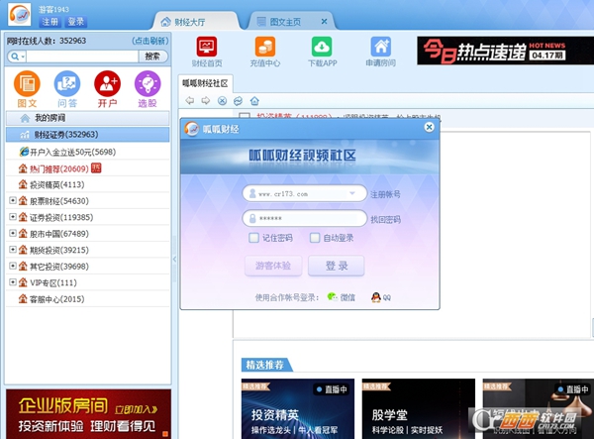594x439 pixels.
Task: Open 热门推荐(20609) item
Action: [x=87, y=168]
